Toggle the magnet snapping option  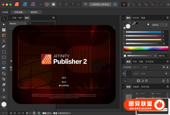tap(124, 5)
